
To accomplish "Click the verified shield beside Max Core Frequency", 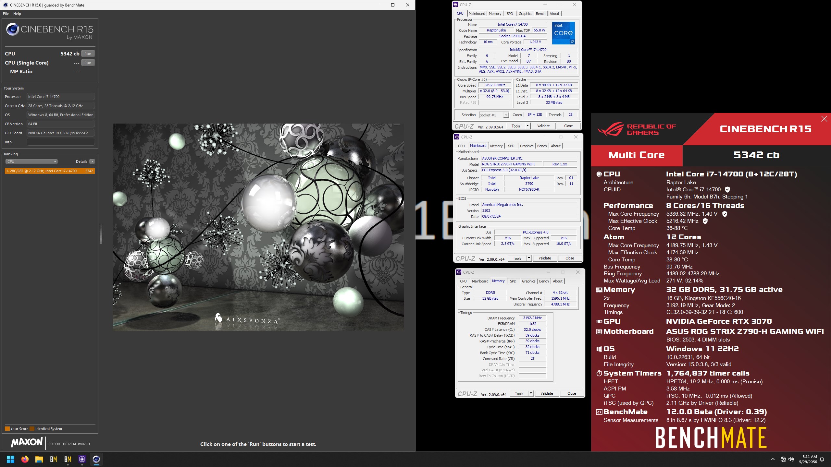I will [x=725, y=214].
